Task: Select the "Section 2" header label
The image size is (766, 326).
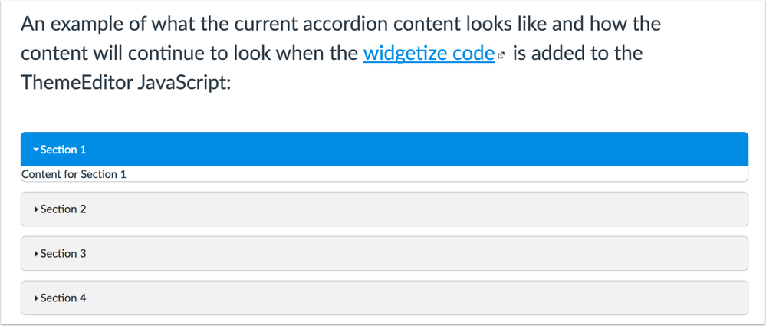Action: tap(63, 209)
